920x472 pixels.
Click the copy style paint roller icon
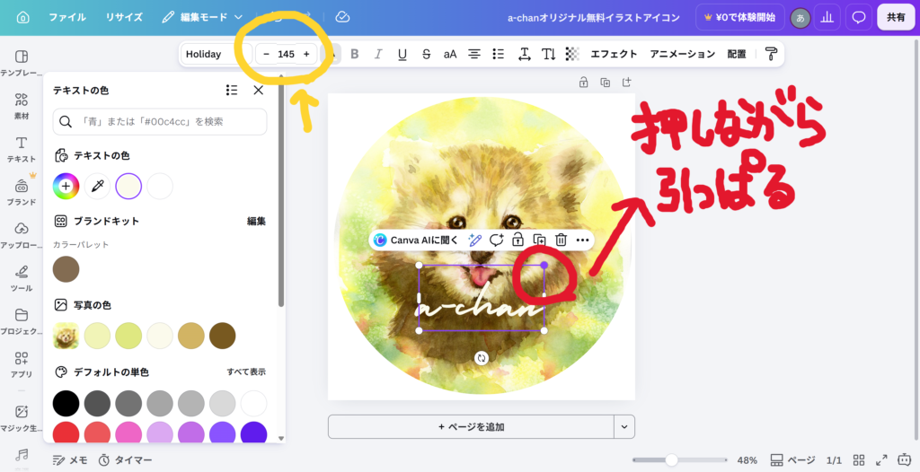coord(771,54)
